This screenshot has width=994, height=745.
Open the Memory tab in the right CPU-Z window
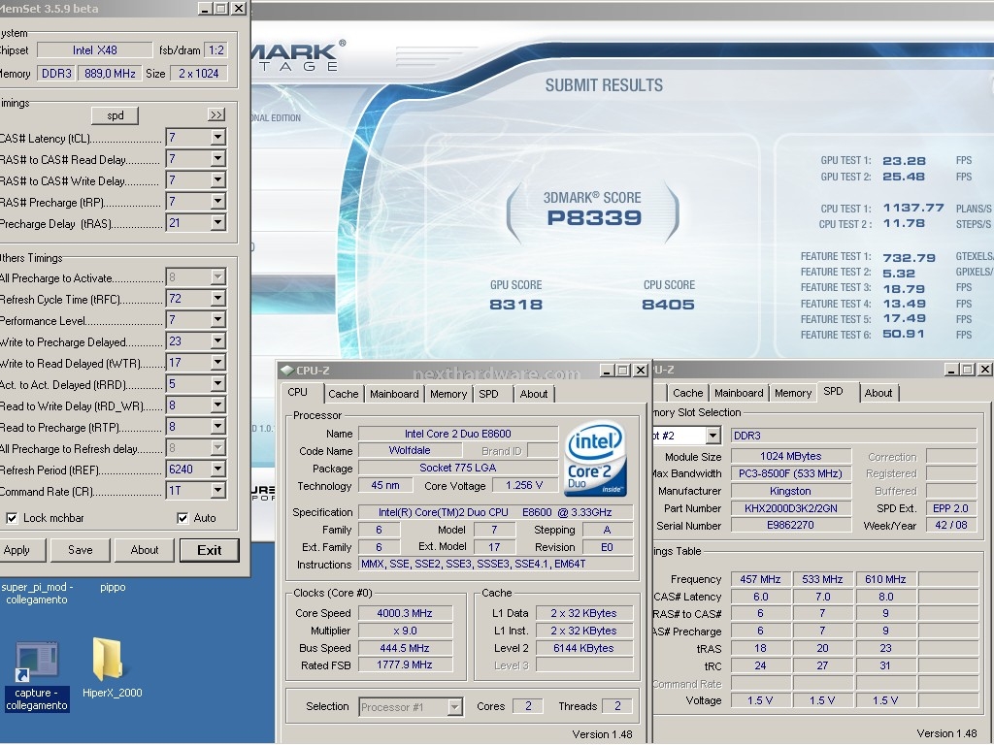(x=792, y=394)
